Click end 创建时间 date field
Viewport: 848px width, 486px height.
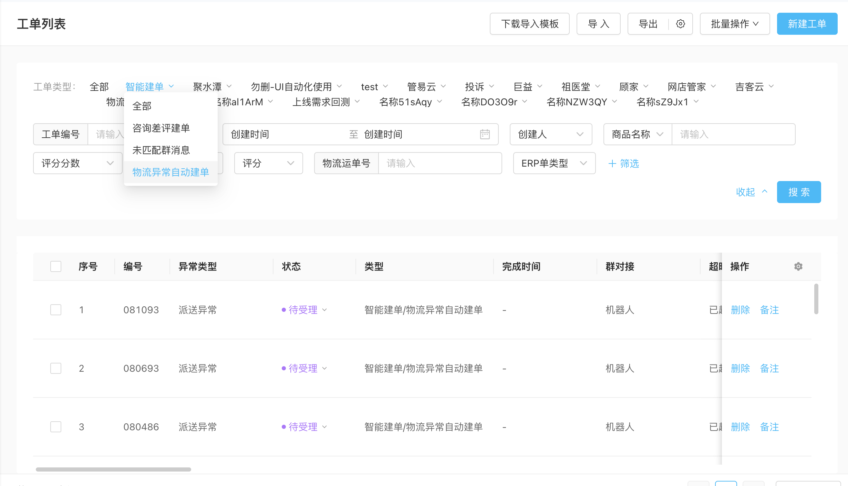(x=418, y=134)
